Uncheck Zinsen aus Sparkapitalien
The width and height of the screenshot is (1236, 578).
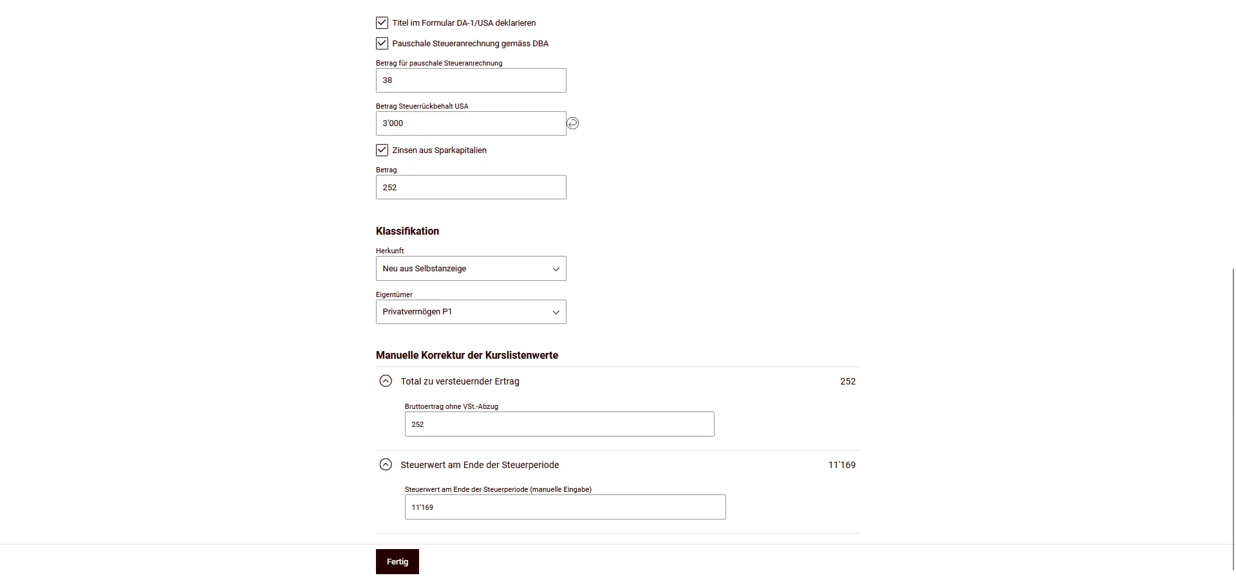381,150
